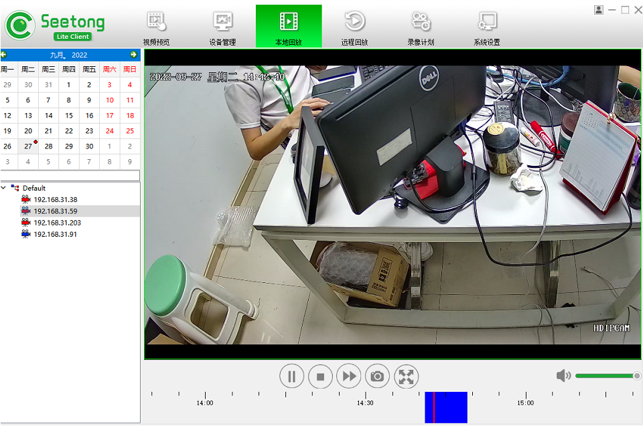Open the 视频预览 video preview tab
The height and width of the screenshot is (426, 643).
click(157, 27)
